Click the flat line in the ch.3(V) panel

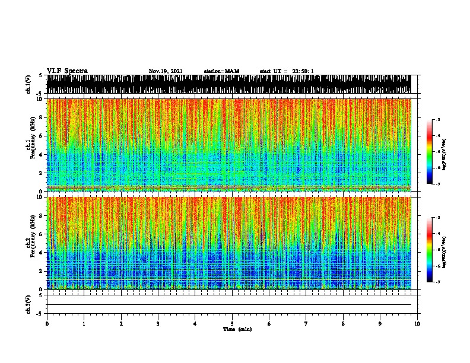tap(229, 305)
